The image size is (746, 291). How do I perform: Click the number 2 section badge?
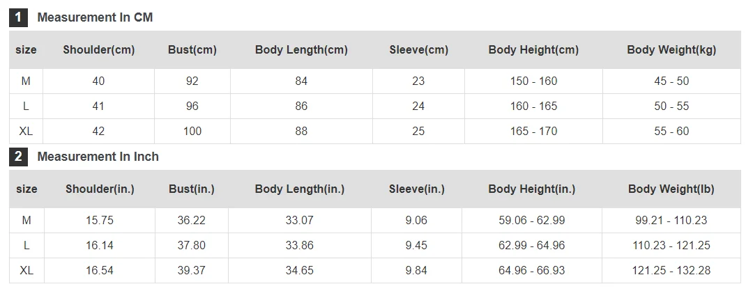click(x=19, y=157)
